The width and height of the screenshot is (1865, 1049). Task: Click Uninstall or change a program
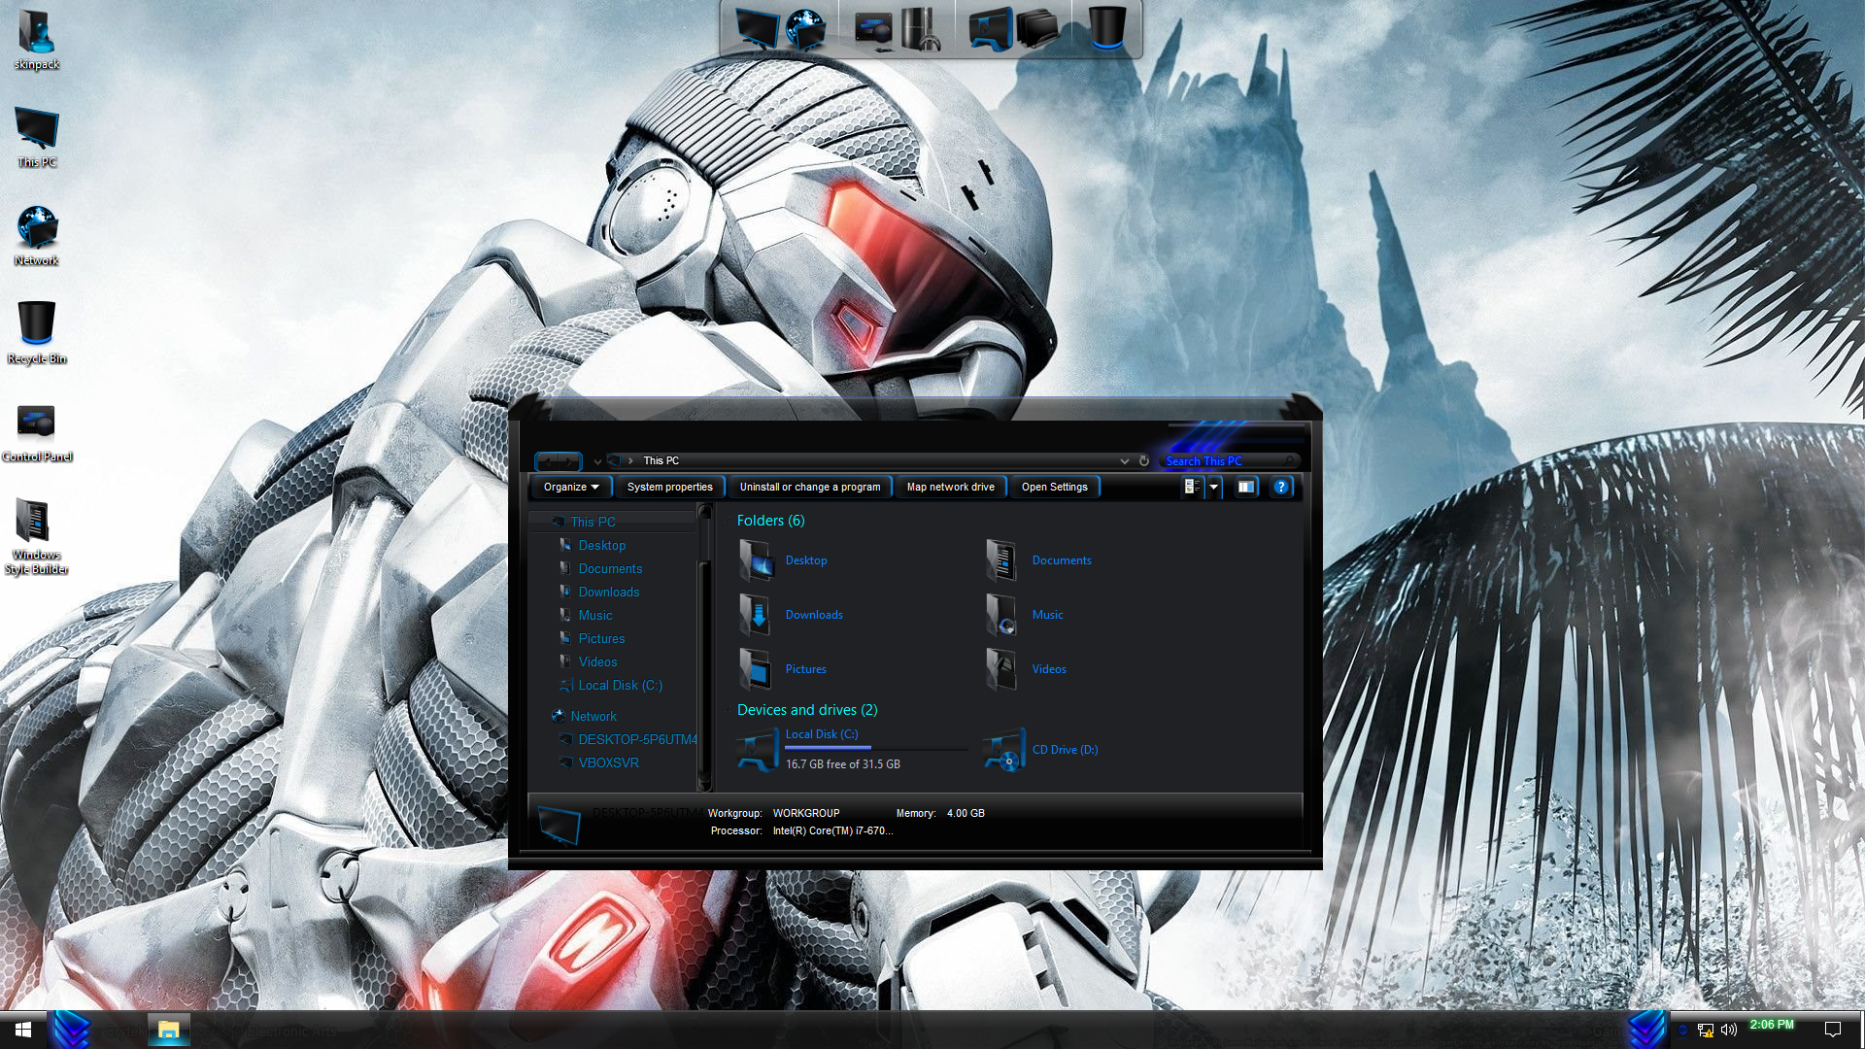(x=809, y=487)
